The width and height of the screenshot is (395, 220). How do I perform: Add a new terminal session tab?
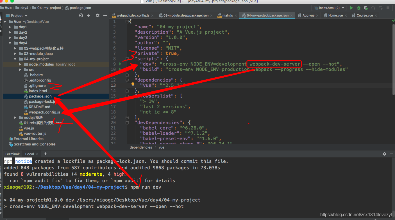click(x=46, y=154)
